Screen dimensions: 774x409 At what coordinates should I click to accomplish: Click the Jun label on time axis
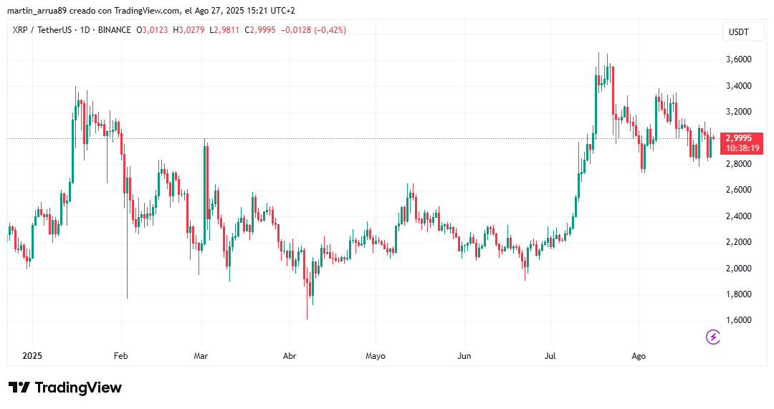(464, 356)
